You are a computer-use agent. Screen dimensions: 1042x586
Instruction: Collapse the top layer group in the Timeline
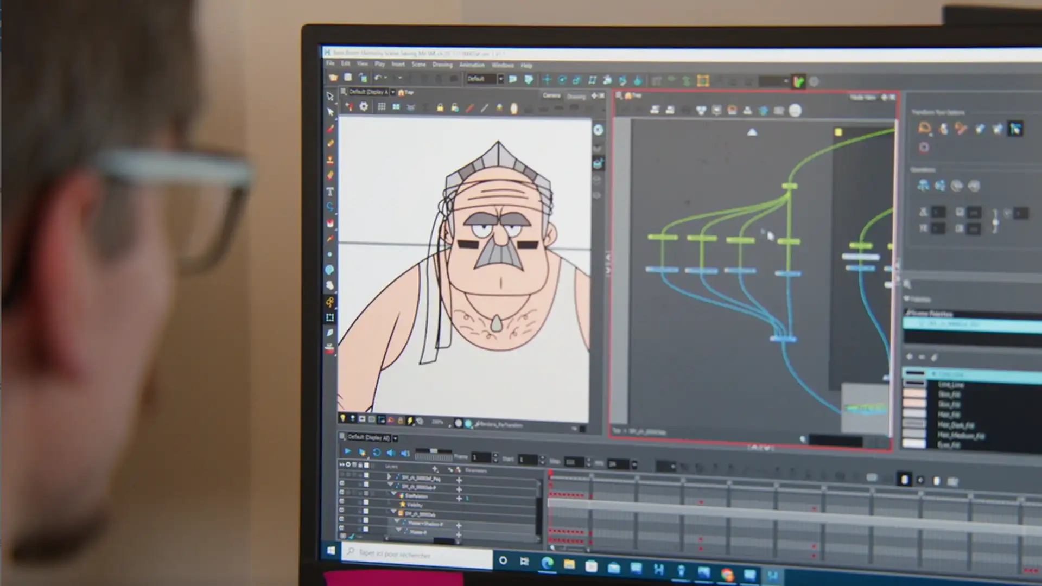(389, 477)
